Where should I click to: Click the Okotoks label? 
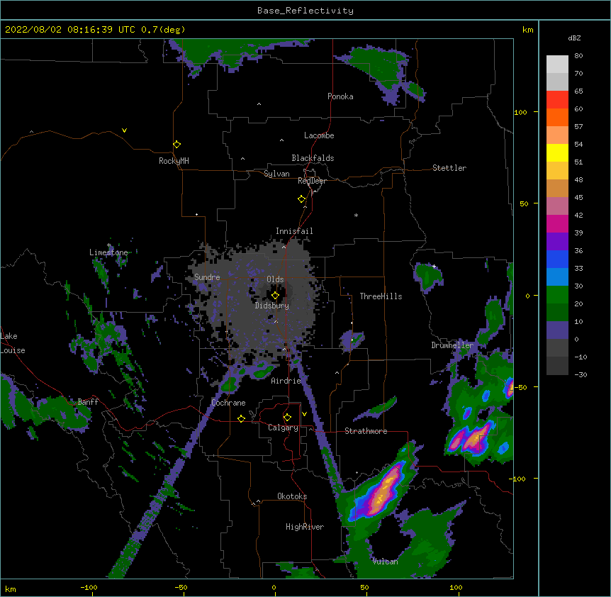[292, 496]
